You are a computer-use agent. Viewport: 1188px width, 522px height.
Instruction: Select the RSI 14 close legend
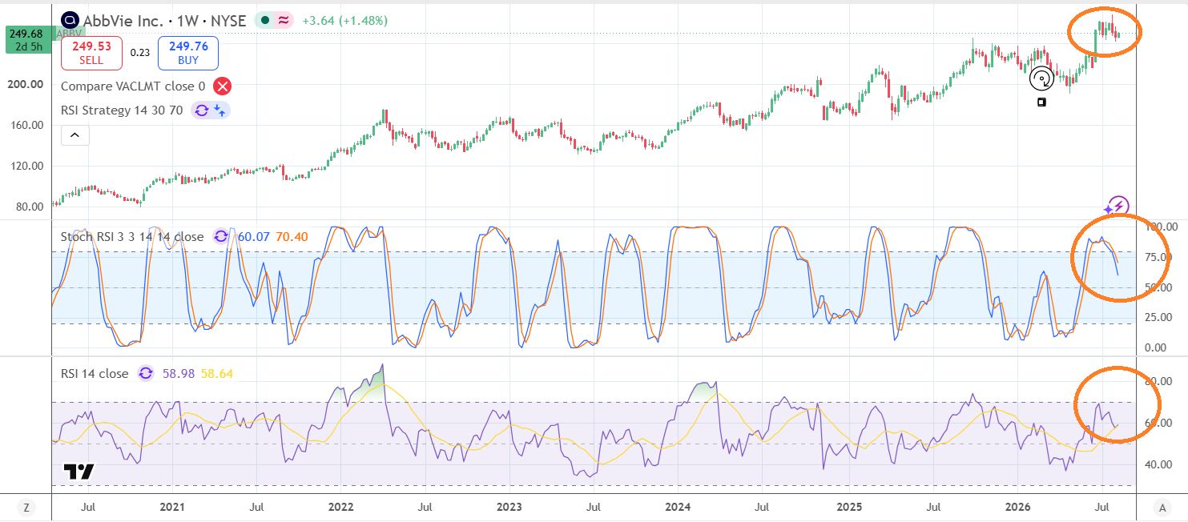[x=95, y=373]
